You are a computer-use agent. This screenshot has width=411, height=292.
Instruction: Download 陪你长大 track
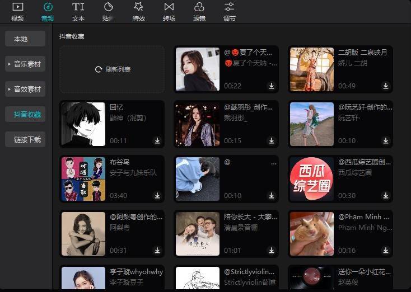tap(272, 251)
